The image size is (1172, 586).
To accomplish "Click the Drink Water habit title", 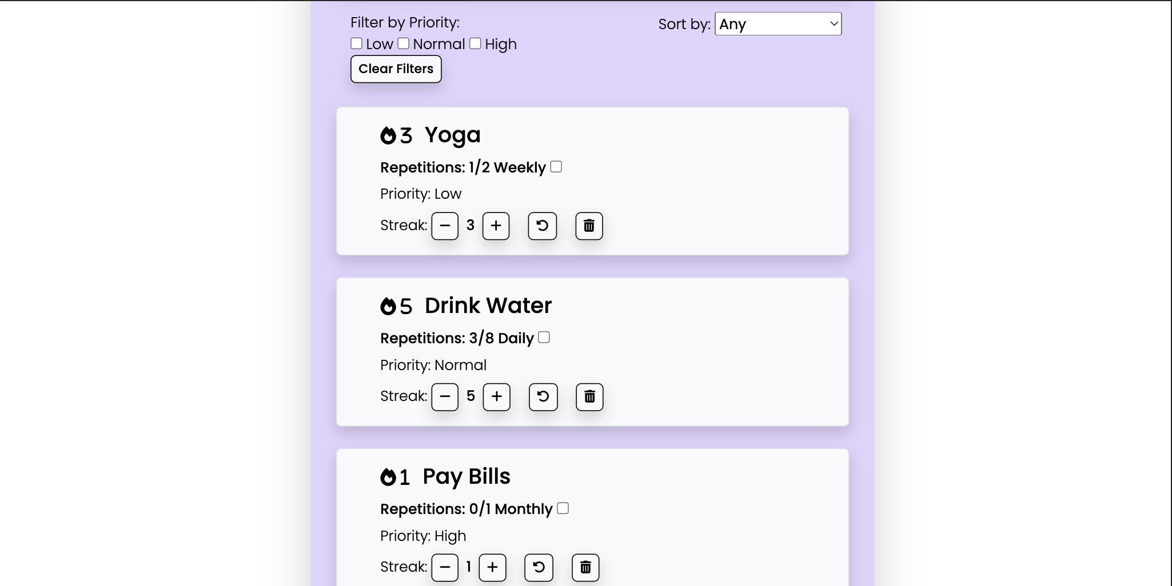I will [488, 306].
